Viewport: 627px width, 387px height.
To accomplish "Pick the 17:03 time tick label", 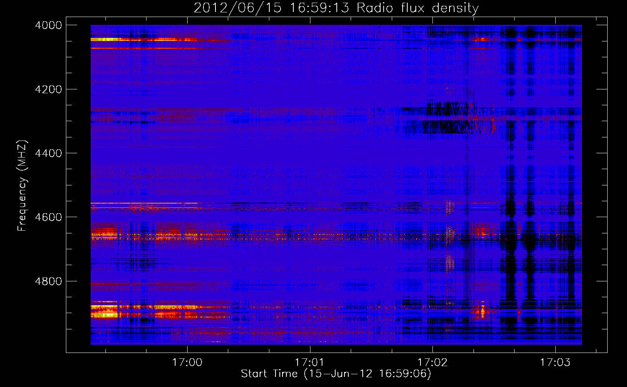I will (555, 362).
